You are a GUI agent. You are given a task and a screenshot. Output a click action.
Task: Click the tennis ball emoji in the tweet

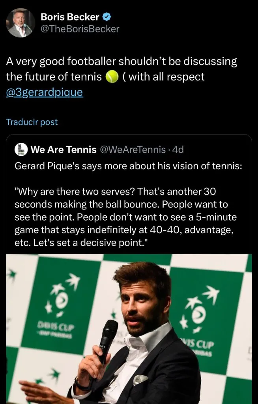pos(112,77)
